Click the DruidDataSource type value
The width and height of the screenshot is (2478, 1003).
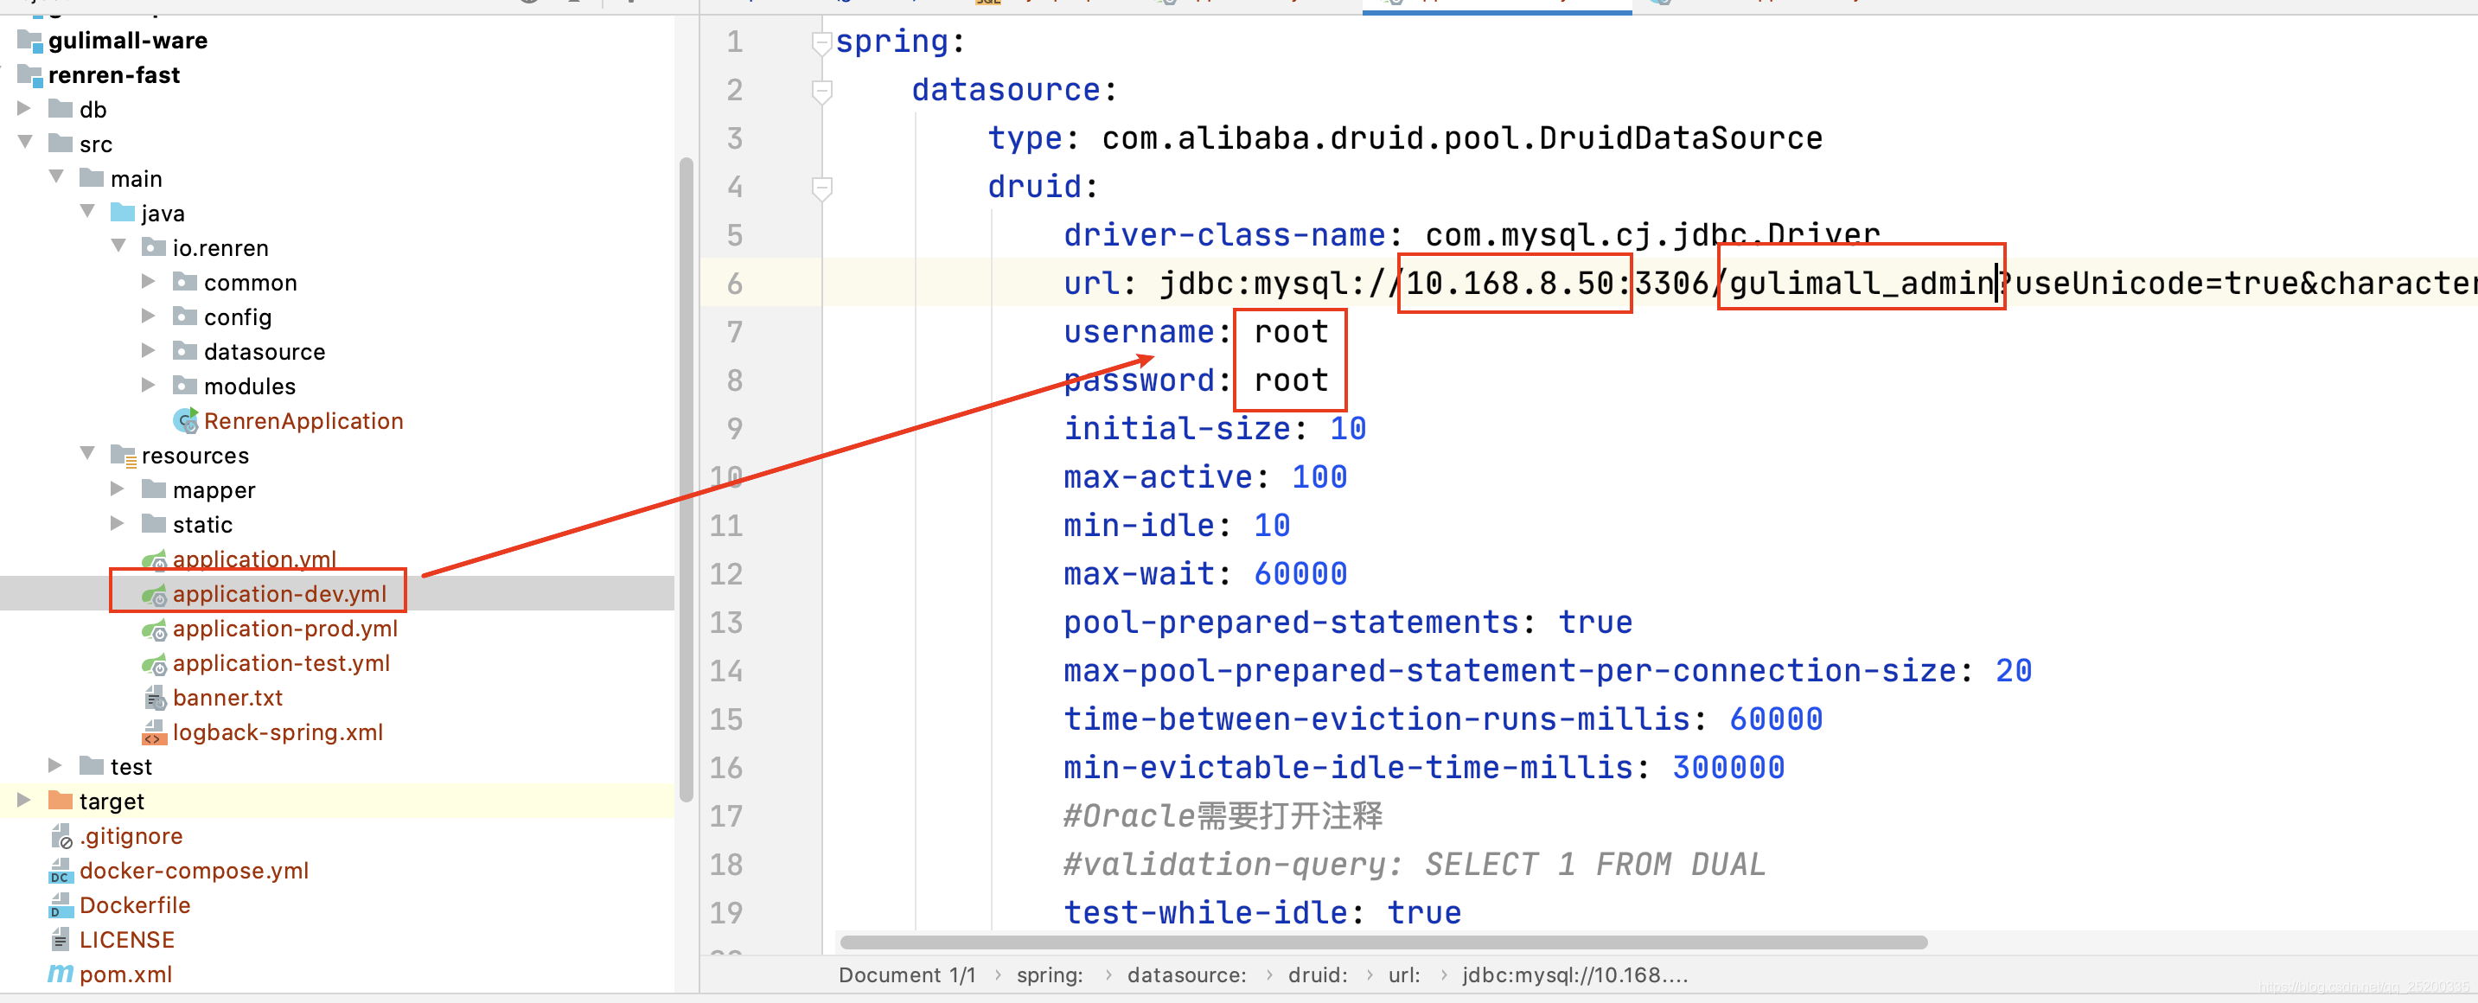[x=1461, y=138]
